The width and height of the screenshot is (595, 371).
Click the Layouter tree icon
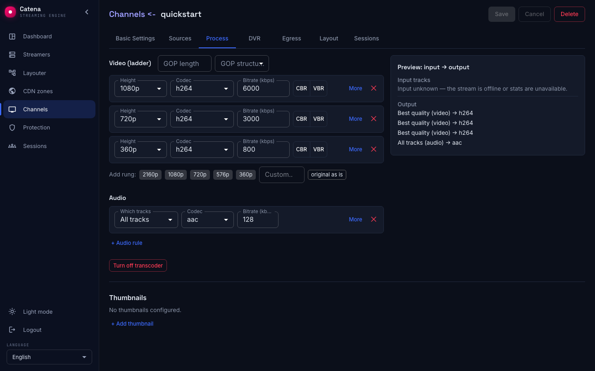pyautogui.click(x=12, y=73)
